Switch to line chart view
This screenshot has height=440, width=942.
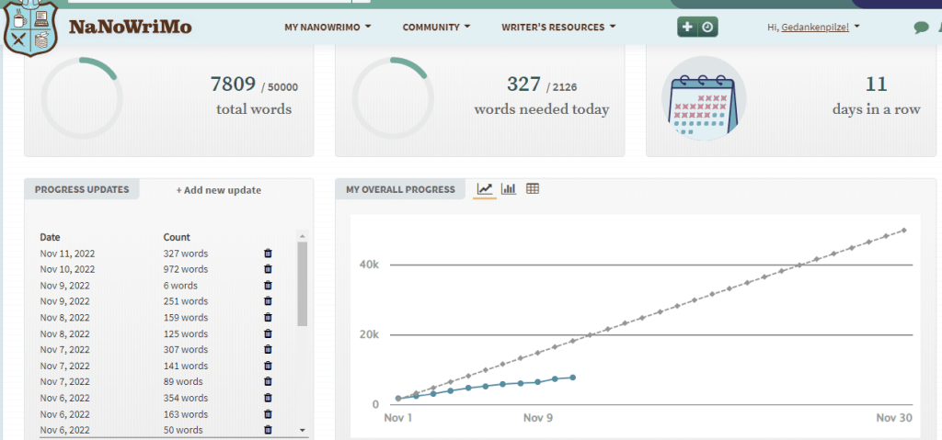coord(485,189)
